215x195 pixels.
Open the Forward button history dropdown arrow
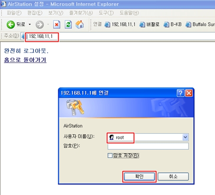tap(48, 24)
